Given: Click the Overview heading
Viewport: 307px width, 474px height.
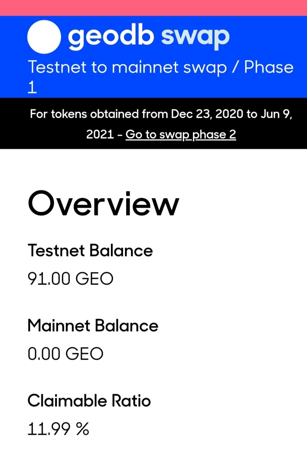Looking at the screenshot, I should click(x=103, y=203).
